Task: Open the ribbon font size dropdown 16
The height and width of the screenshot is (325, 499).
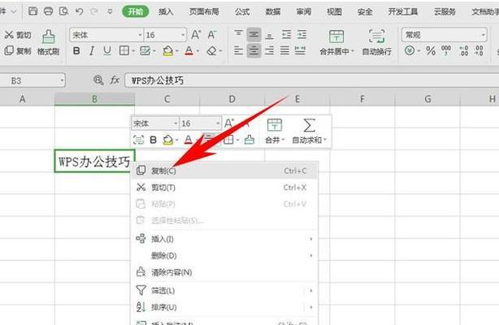Action: pos(184,35)
